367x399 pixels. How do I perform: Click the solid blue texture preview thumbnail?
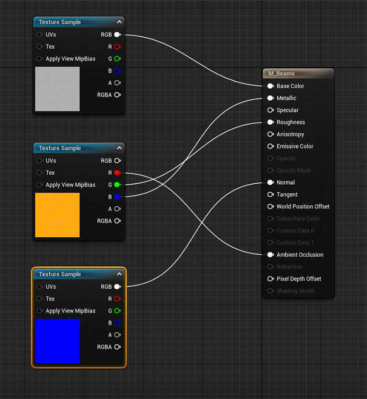click(x=57, y=341)
